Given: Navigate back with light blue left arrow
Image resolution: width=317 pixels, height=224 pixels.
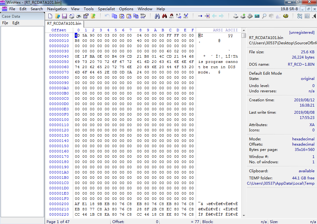Looking at the screenshot, I should tap(214, 16).
